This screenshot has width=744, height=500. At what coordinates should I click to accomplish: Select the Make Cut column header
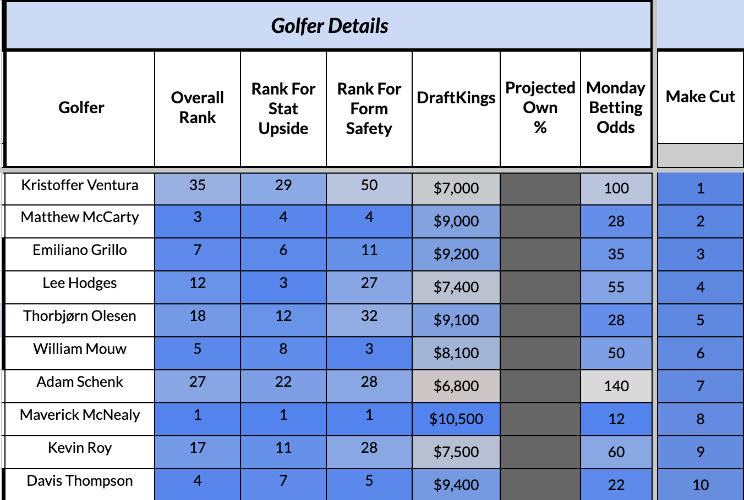[700, 97]
